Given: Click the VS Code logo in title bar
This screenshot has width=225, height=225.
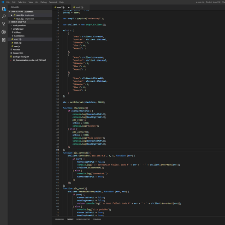Looking at the screenshot, I should pos(2,2).
